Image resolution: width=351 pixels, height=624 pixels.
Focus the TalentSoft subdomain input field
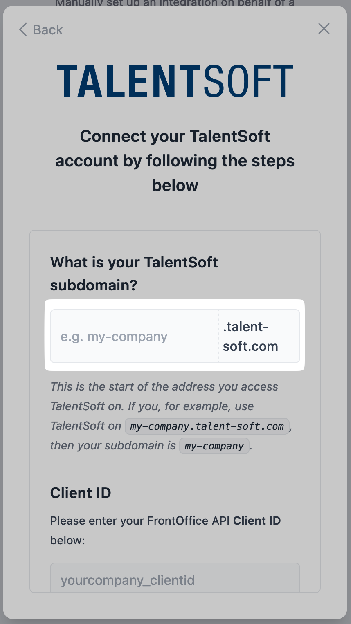[x=135, y=337]
